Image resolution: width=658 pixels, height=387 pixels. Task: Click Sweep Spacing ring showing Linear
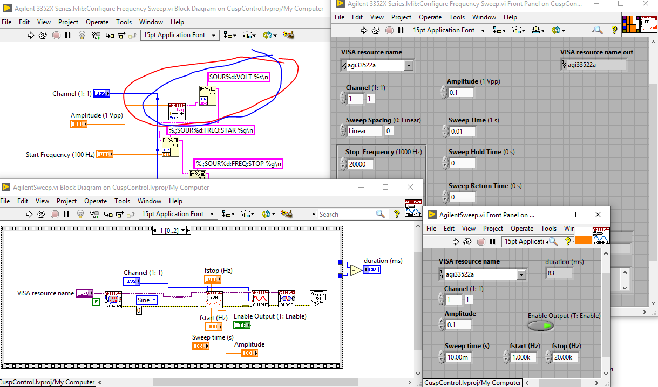(x=365, y=131)
